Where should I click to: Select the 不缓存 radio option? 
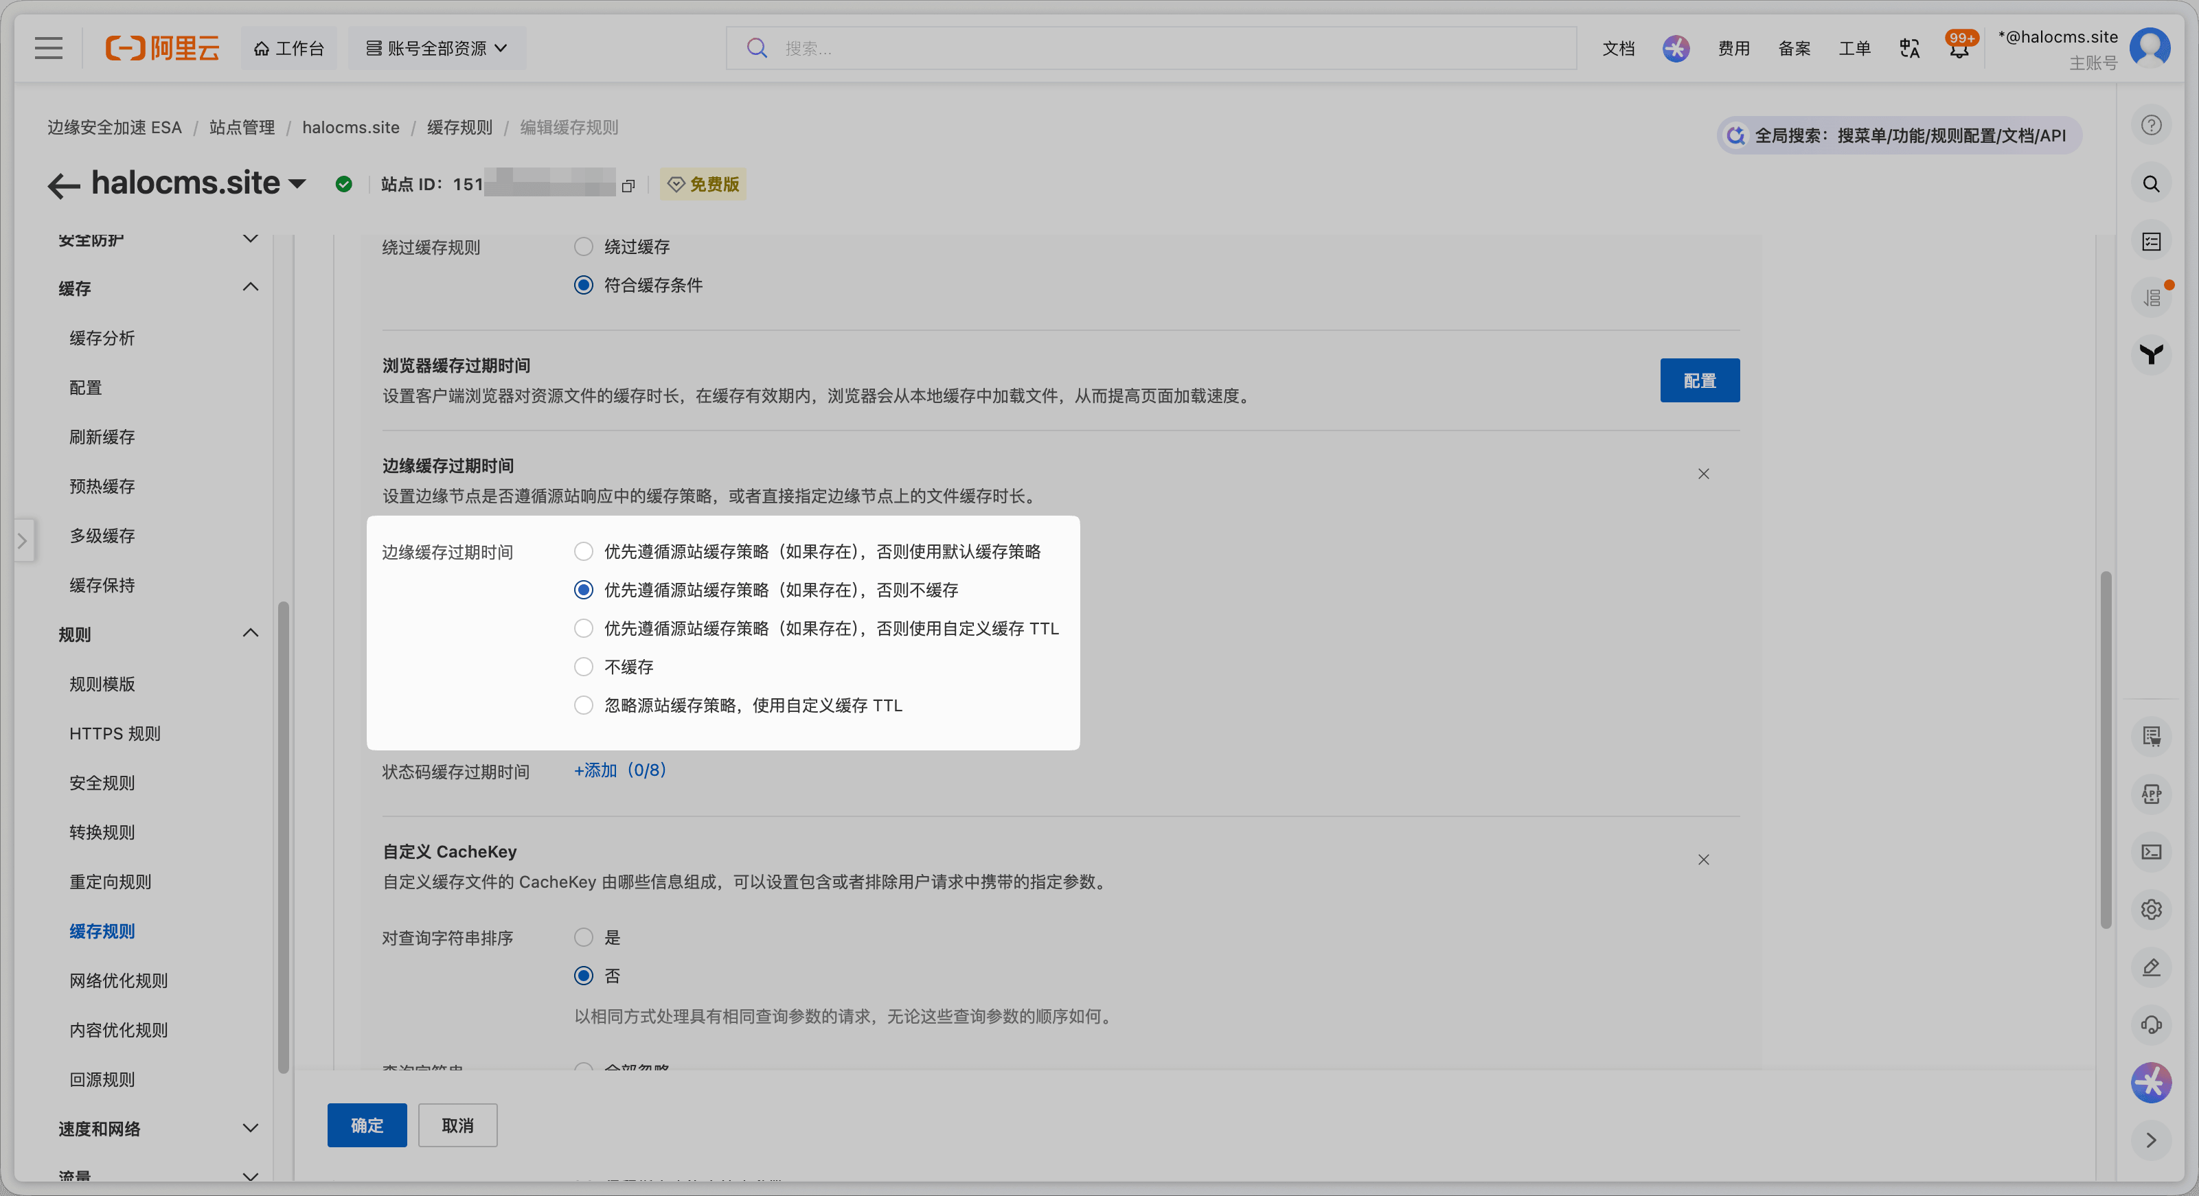click(x=583, y=667)
